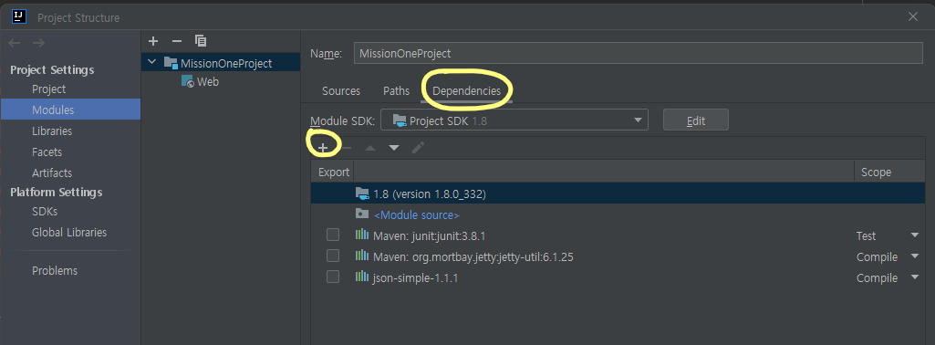Click the Export column header
The width and height of the screenshot is (935, 345).
coord(333,172)
